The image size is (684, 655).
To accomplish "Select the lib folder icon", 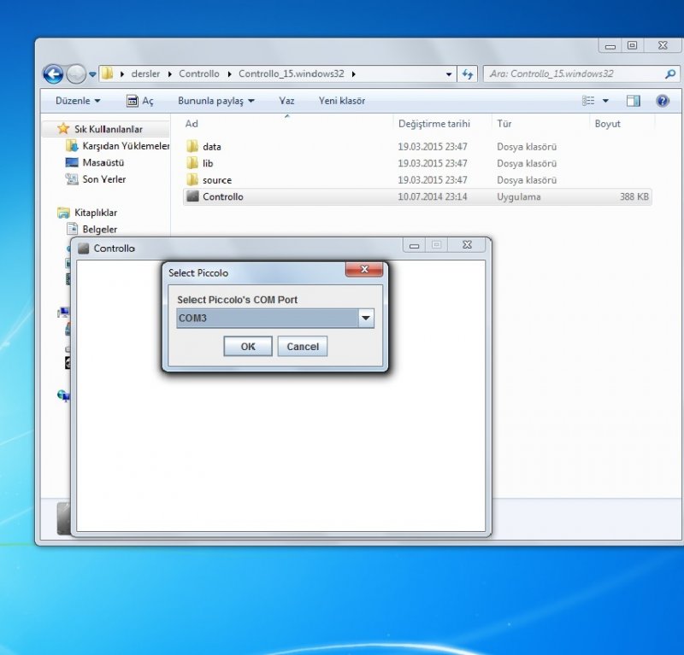I will tap(192, 163).
